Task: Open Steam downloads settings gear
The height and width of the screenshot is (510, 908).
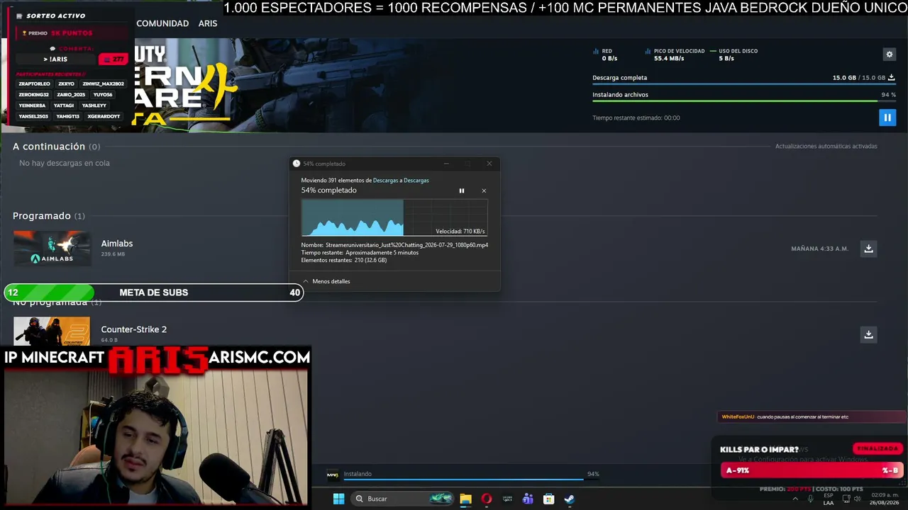Action: click(890, 54)
